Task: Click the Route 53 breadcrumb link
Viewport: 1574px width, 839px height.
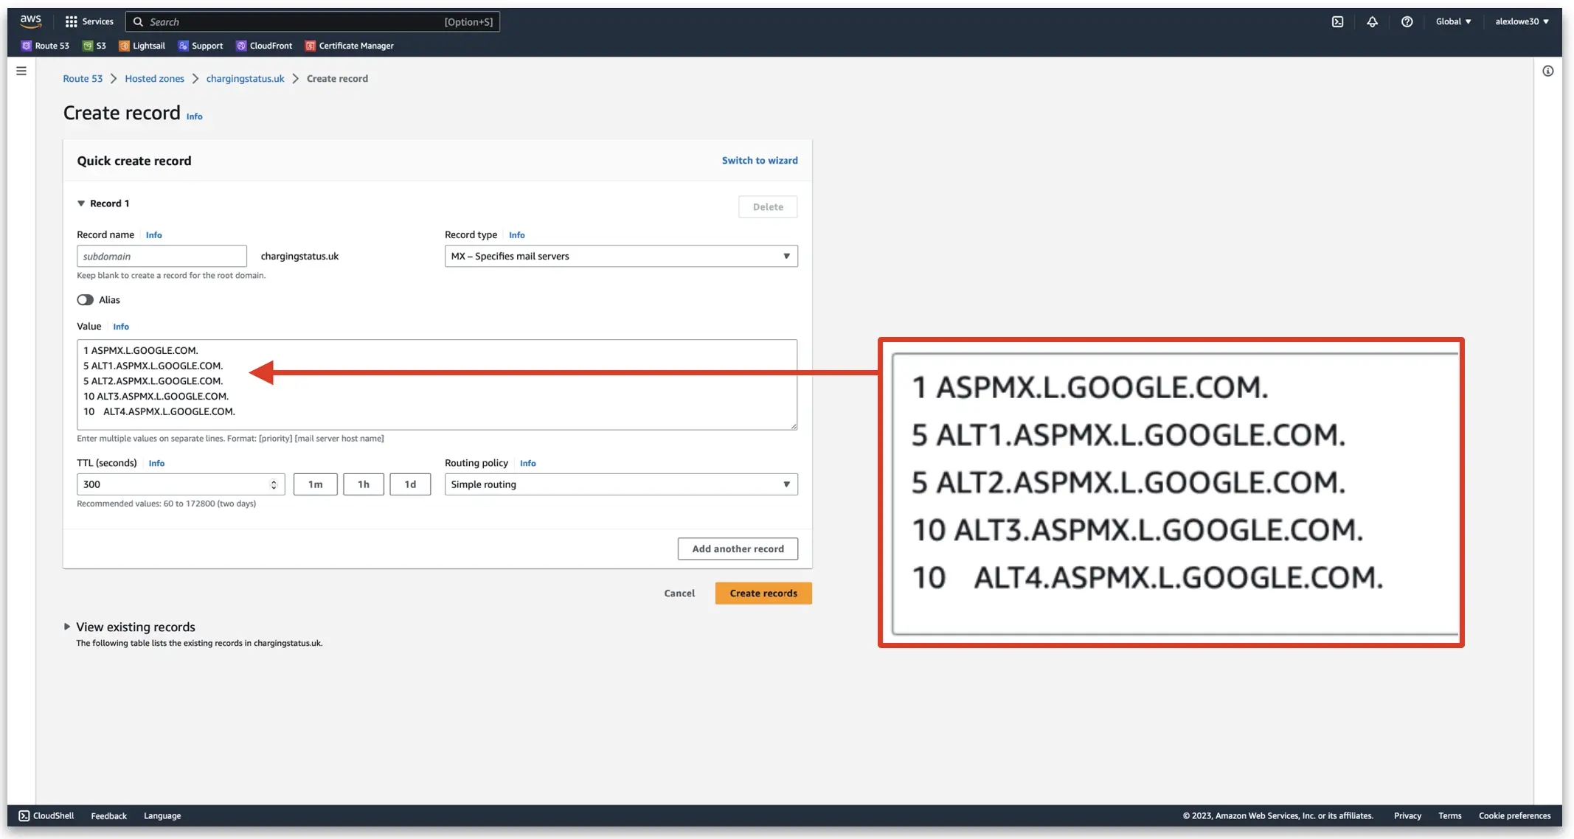Action: click(x=83, y=78)
